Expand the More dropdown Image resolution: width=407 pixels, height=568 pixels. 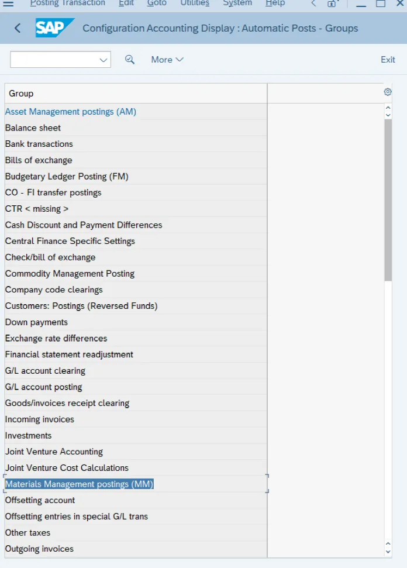click(x=167, y=60)
